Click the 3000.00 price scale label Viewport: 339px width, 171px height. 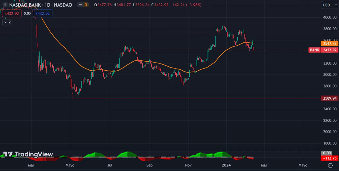[330, 75]
